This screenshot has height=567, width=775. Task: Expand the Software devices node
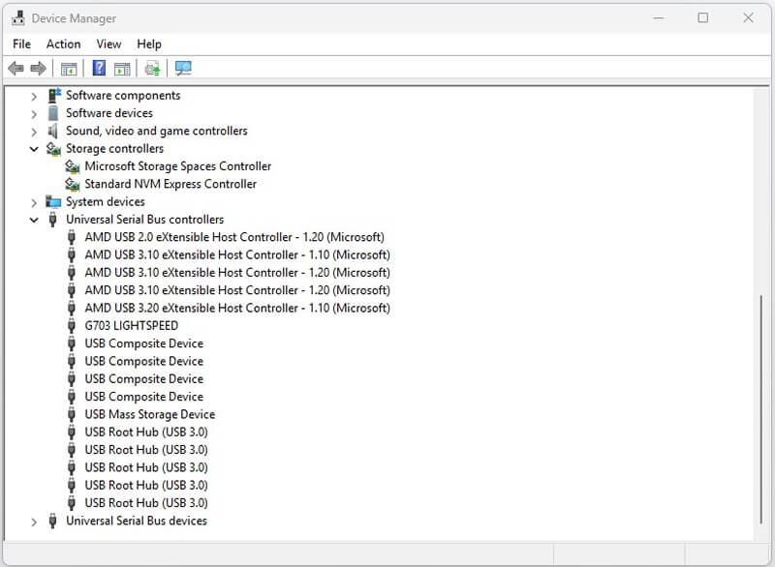[x=34, y=114]
